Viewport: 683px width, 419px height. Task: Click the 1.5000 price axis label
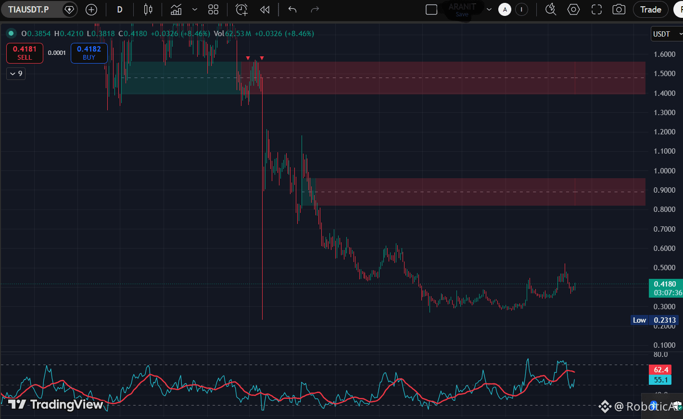pyautogui.click(x=664, y=74)
